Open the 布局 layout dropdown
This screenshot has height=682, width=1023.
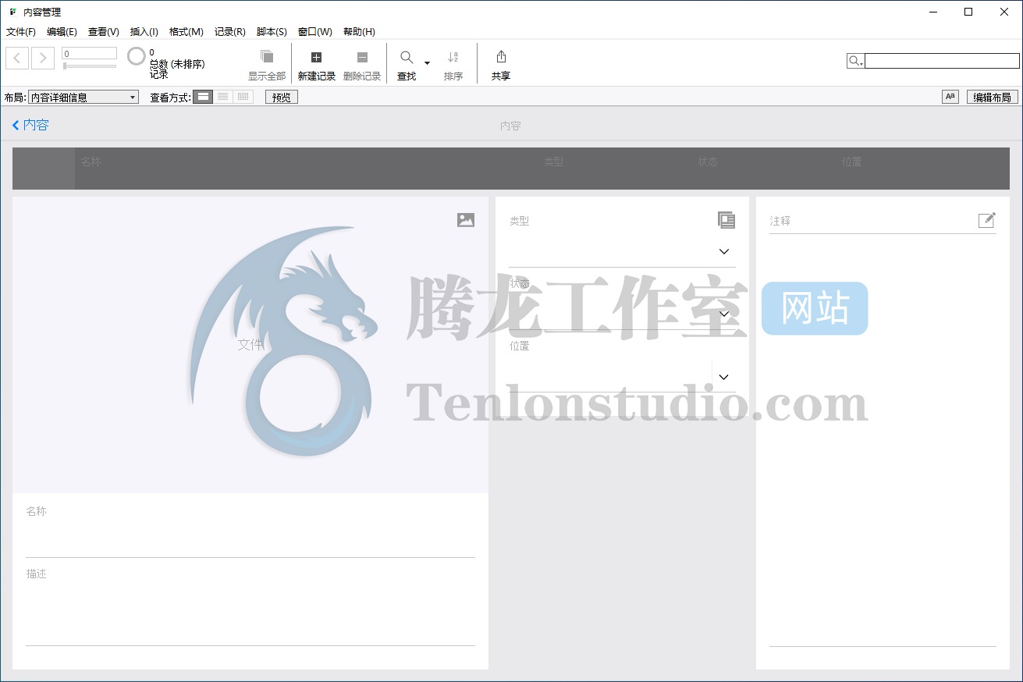tap(83, 98)
